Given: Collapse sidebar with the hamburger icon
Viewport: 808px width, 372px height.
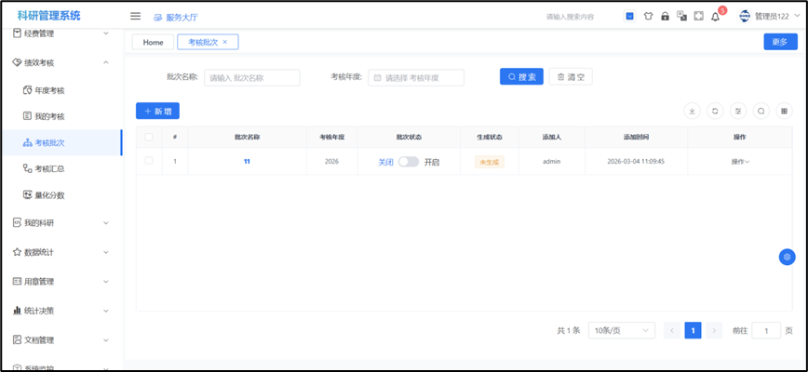Looking at the screenshot, I should click(x=135, y=16).
